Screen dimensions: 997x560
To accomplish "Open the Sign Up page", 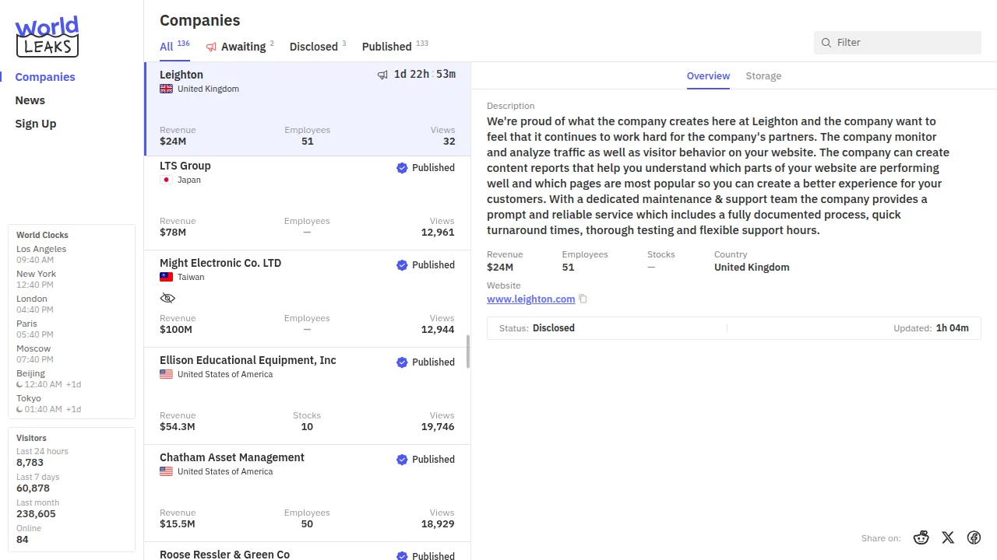I will pos(36,124).
